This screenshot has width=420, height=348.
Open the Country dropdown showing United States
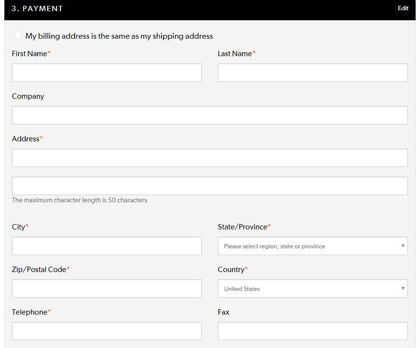313,288
